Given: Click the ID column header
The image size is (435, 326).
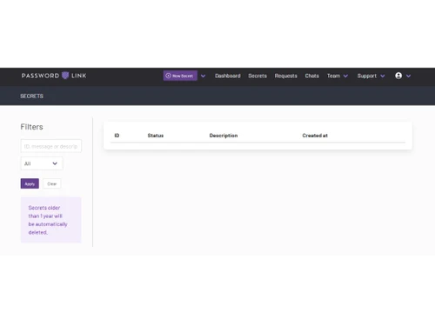Looking at the screenshot, I should (117, 136).
